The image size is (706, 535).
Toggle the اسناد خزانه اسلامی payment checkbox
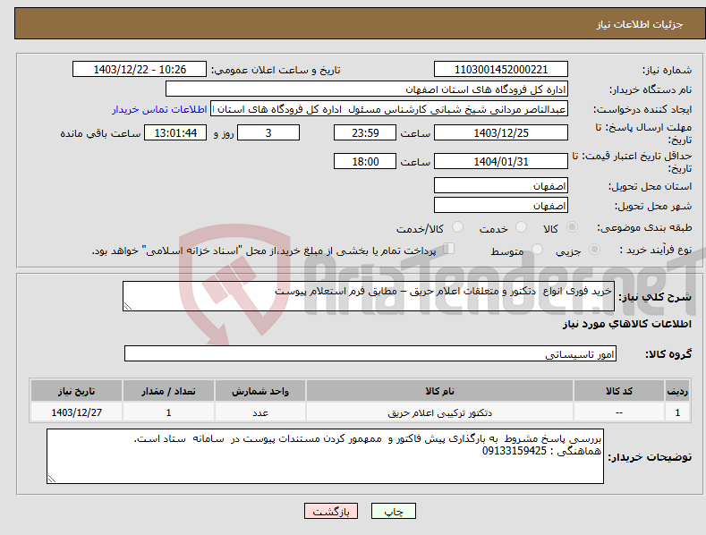point(449,249)
